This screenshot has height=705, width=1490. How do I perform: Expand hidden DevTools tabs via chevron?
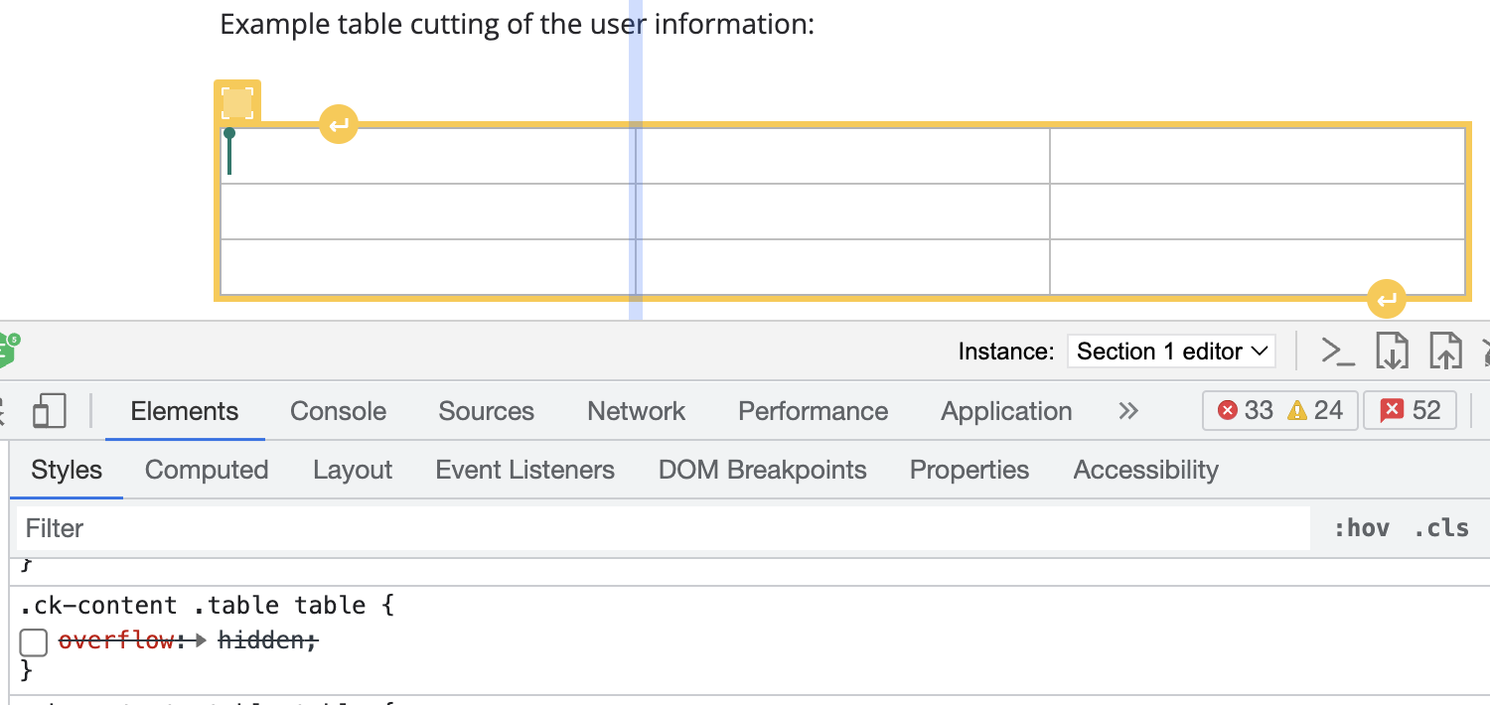1127,410
